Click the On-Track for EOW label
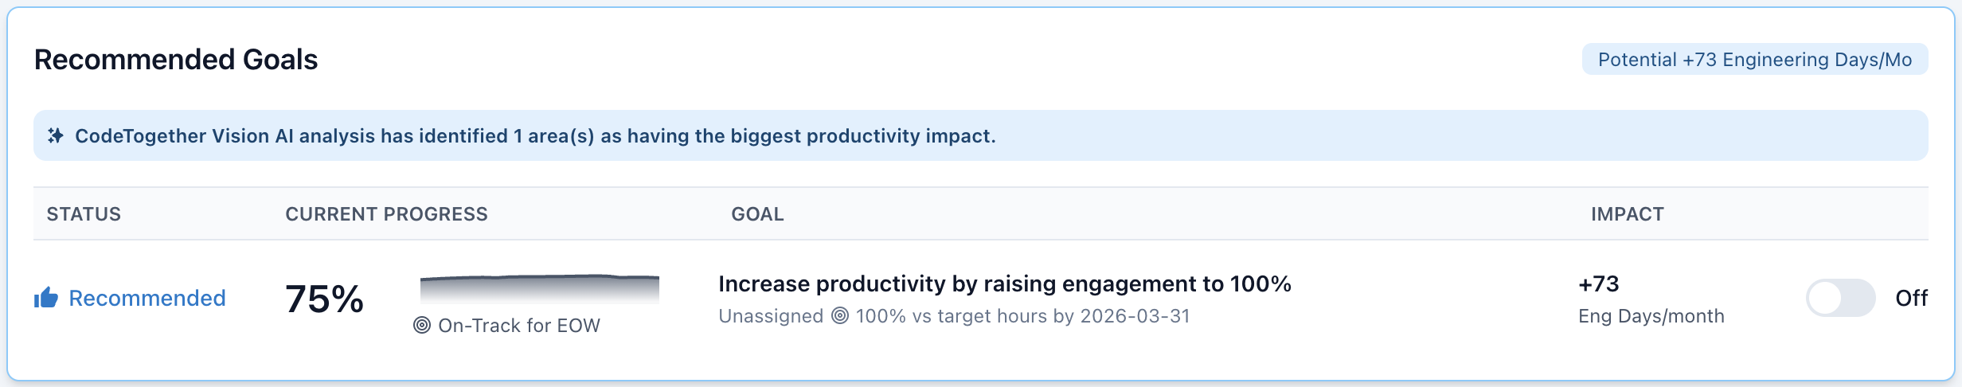 point(519,325)
